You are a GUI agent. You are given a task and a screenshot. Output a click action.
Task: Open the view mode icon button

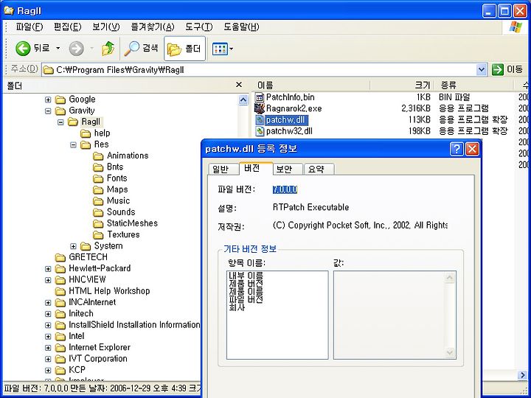click(x=220, y=49)
